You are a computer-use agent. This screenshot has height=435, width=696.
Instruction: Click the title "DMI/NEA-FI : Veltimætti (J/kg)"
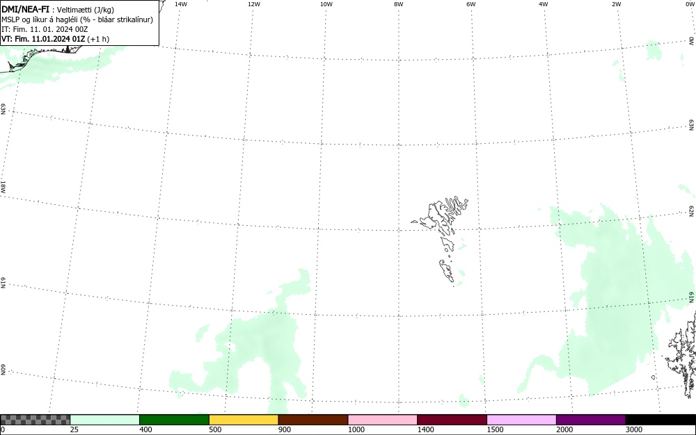[58, 9]
